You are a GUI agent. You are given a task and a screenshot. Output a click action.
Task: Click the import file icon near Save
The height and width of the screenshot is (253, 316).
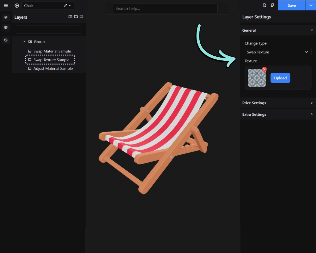pyautogui.click(x=264, y=5)
